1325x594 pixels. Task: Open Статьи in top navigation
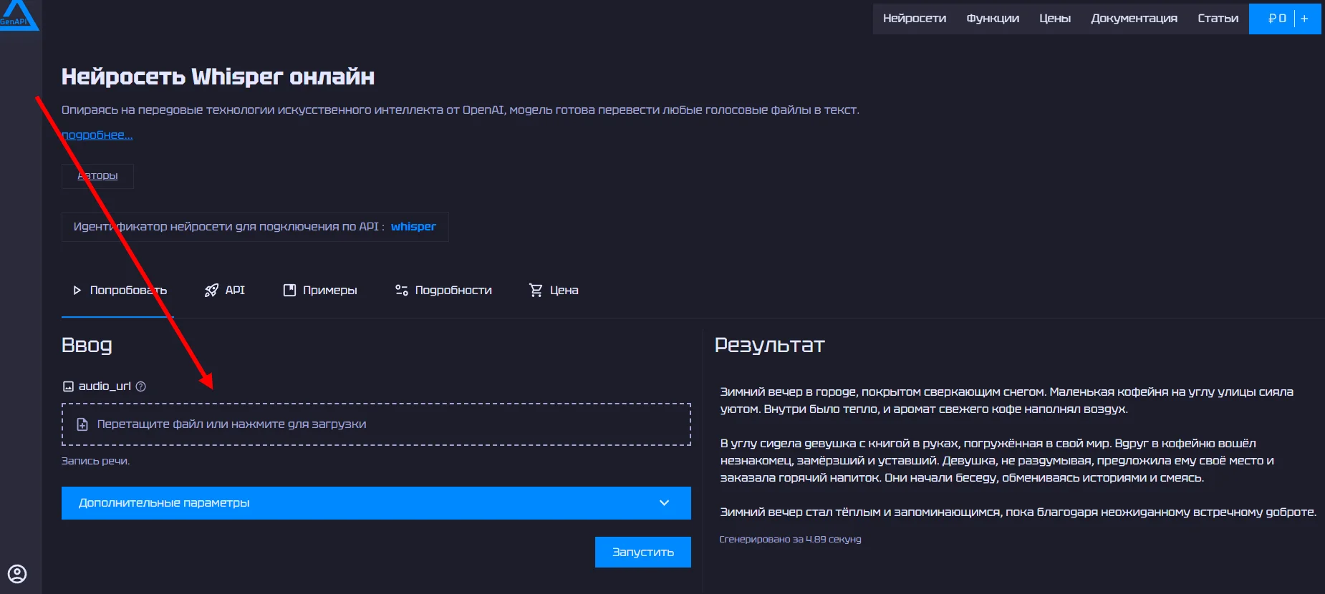(1218, 19)
